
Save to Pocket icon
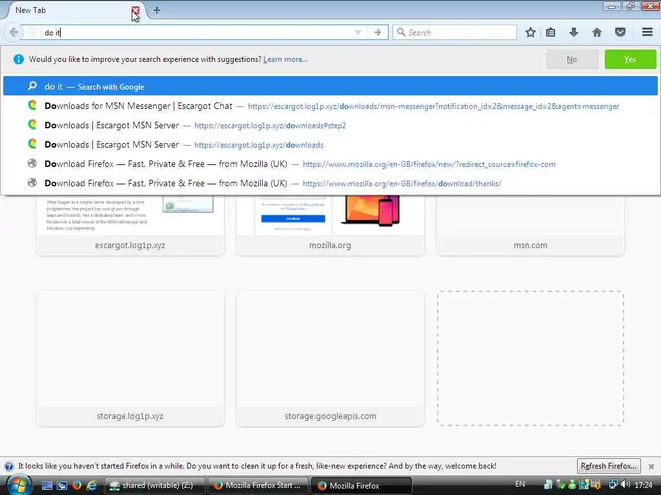[x=620, y=32]
